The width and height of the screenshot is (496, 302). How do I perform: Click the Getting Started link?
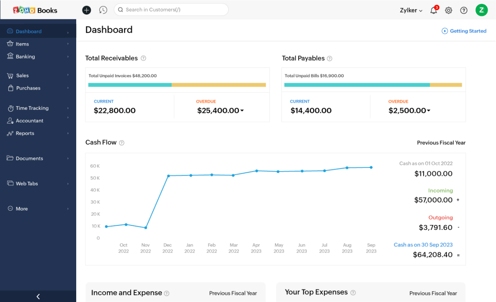point(464,31)
